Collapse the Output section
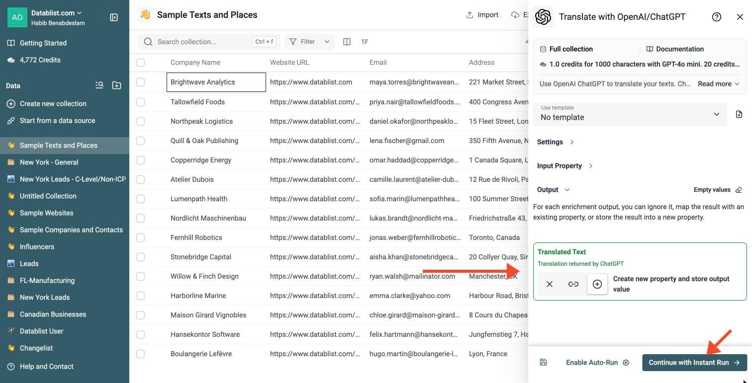This screenshot has width=752, height=383. 554,190
